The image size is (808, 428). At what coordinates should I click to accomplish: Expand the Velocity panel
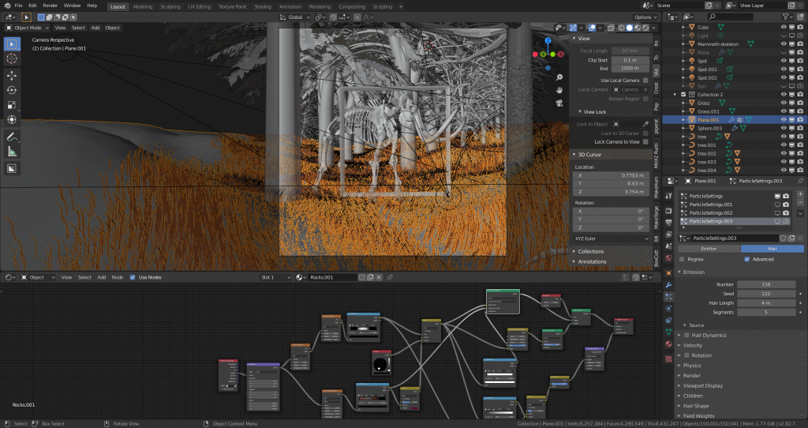tap(693, 346)
